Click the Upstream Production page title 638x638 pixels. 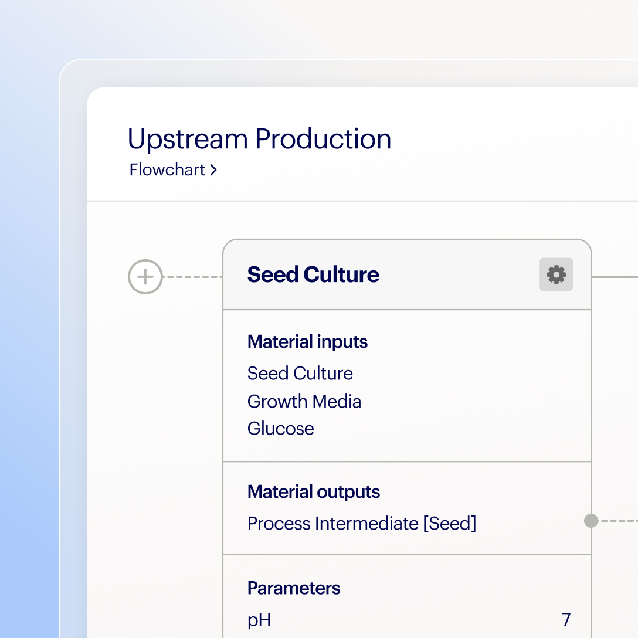click(259, 139)
